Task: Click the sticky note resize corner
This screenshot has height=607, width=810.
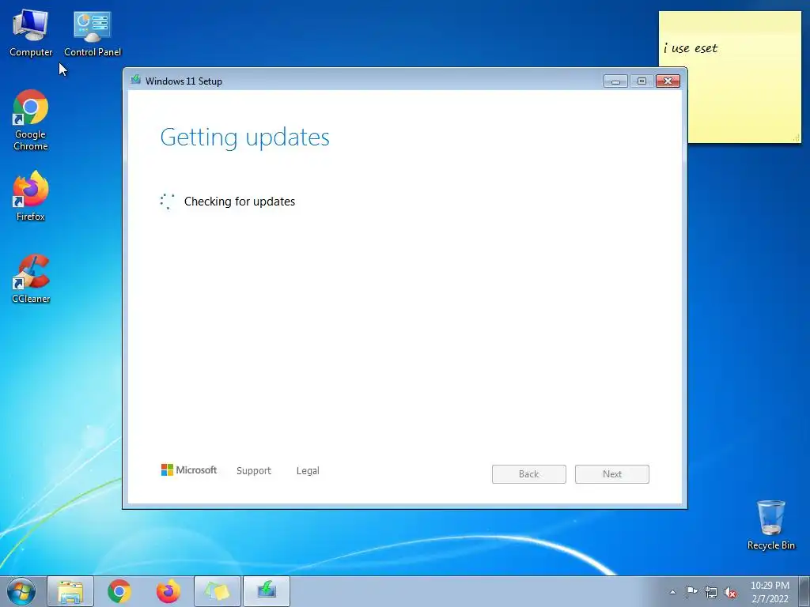Action: click(x=796, y=138)
